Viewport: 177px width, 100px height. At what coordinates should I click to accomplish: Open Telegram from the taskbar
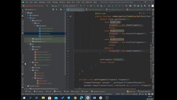click(x=69, y=98)
